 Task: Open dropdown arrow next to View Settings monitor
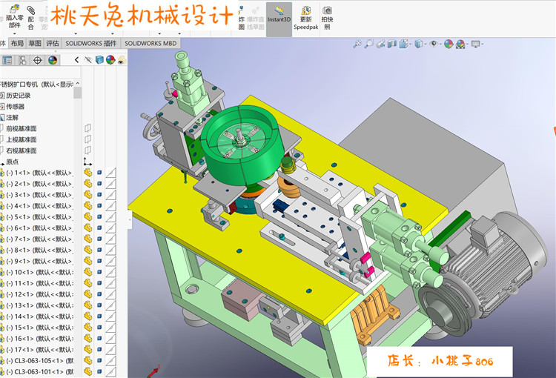coord(483,44)
